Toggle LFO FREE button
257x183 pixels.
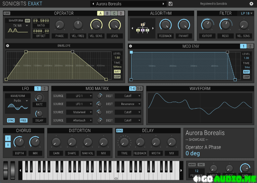[x=23, y=120]
